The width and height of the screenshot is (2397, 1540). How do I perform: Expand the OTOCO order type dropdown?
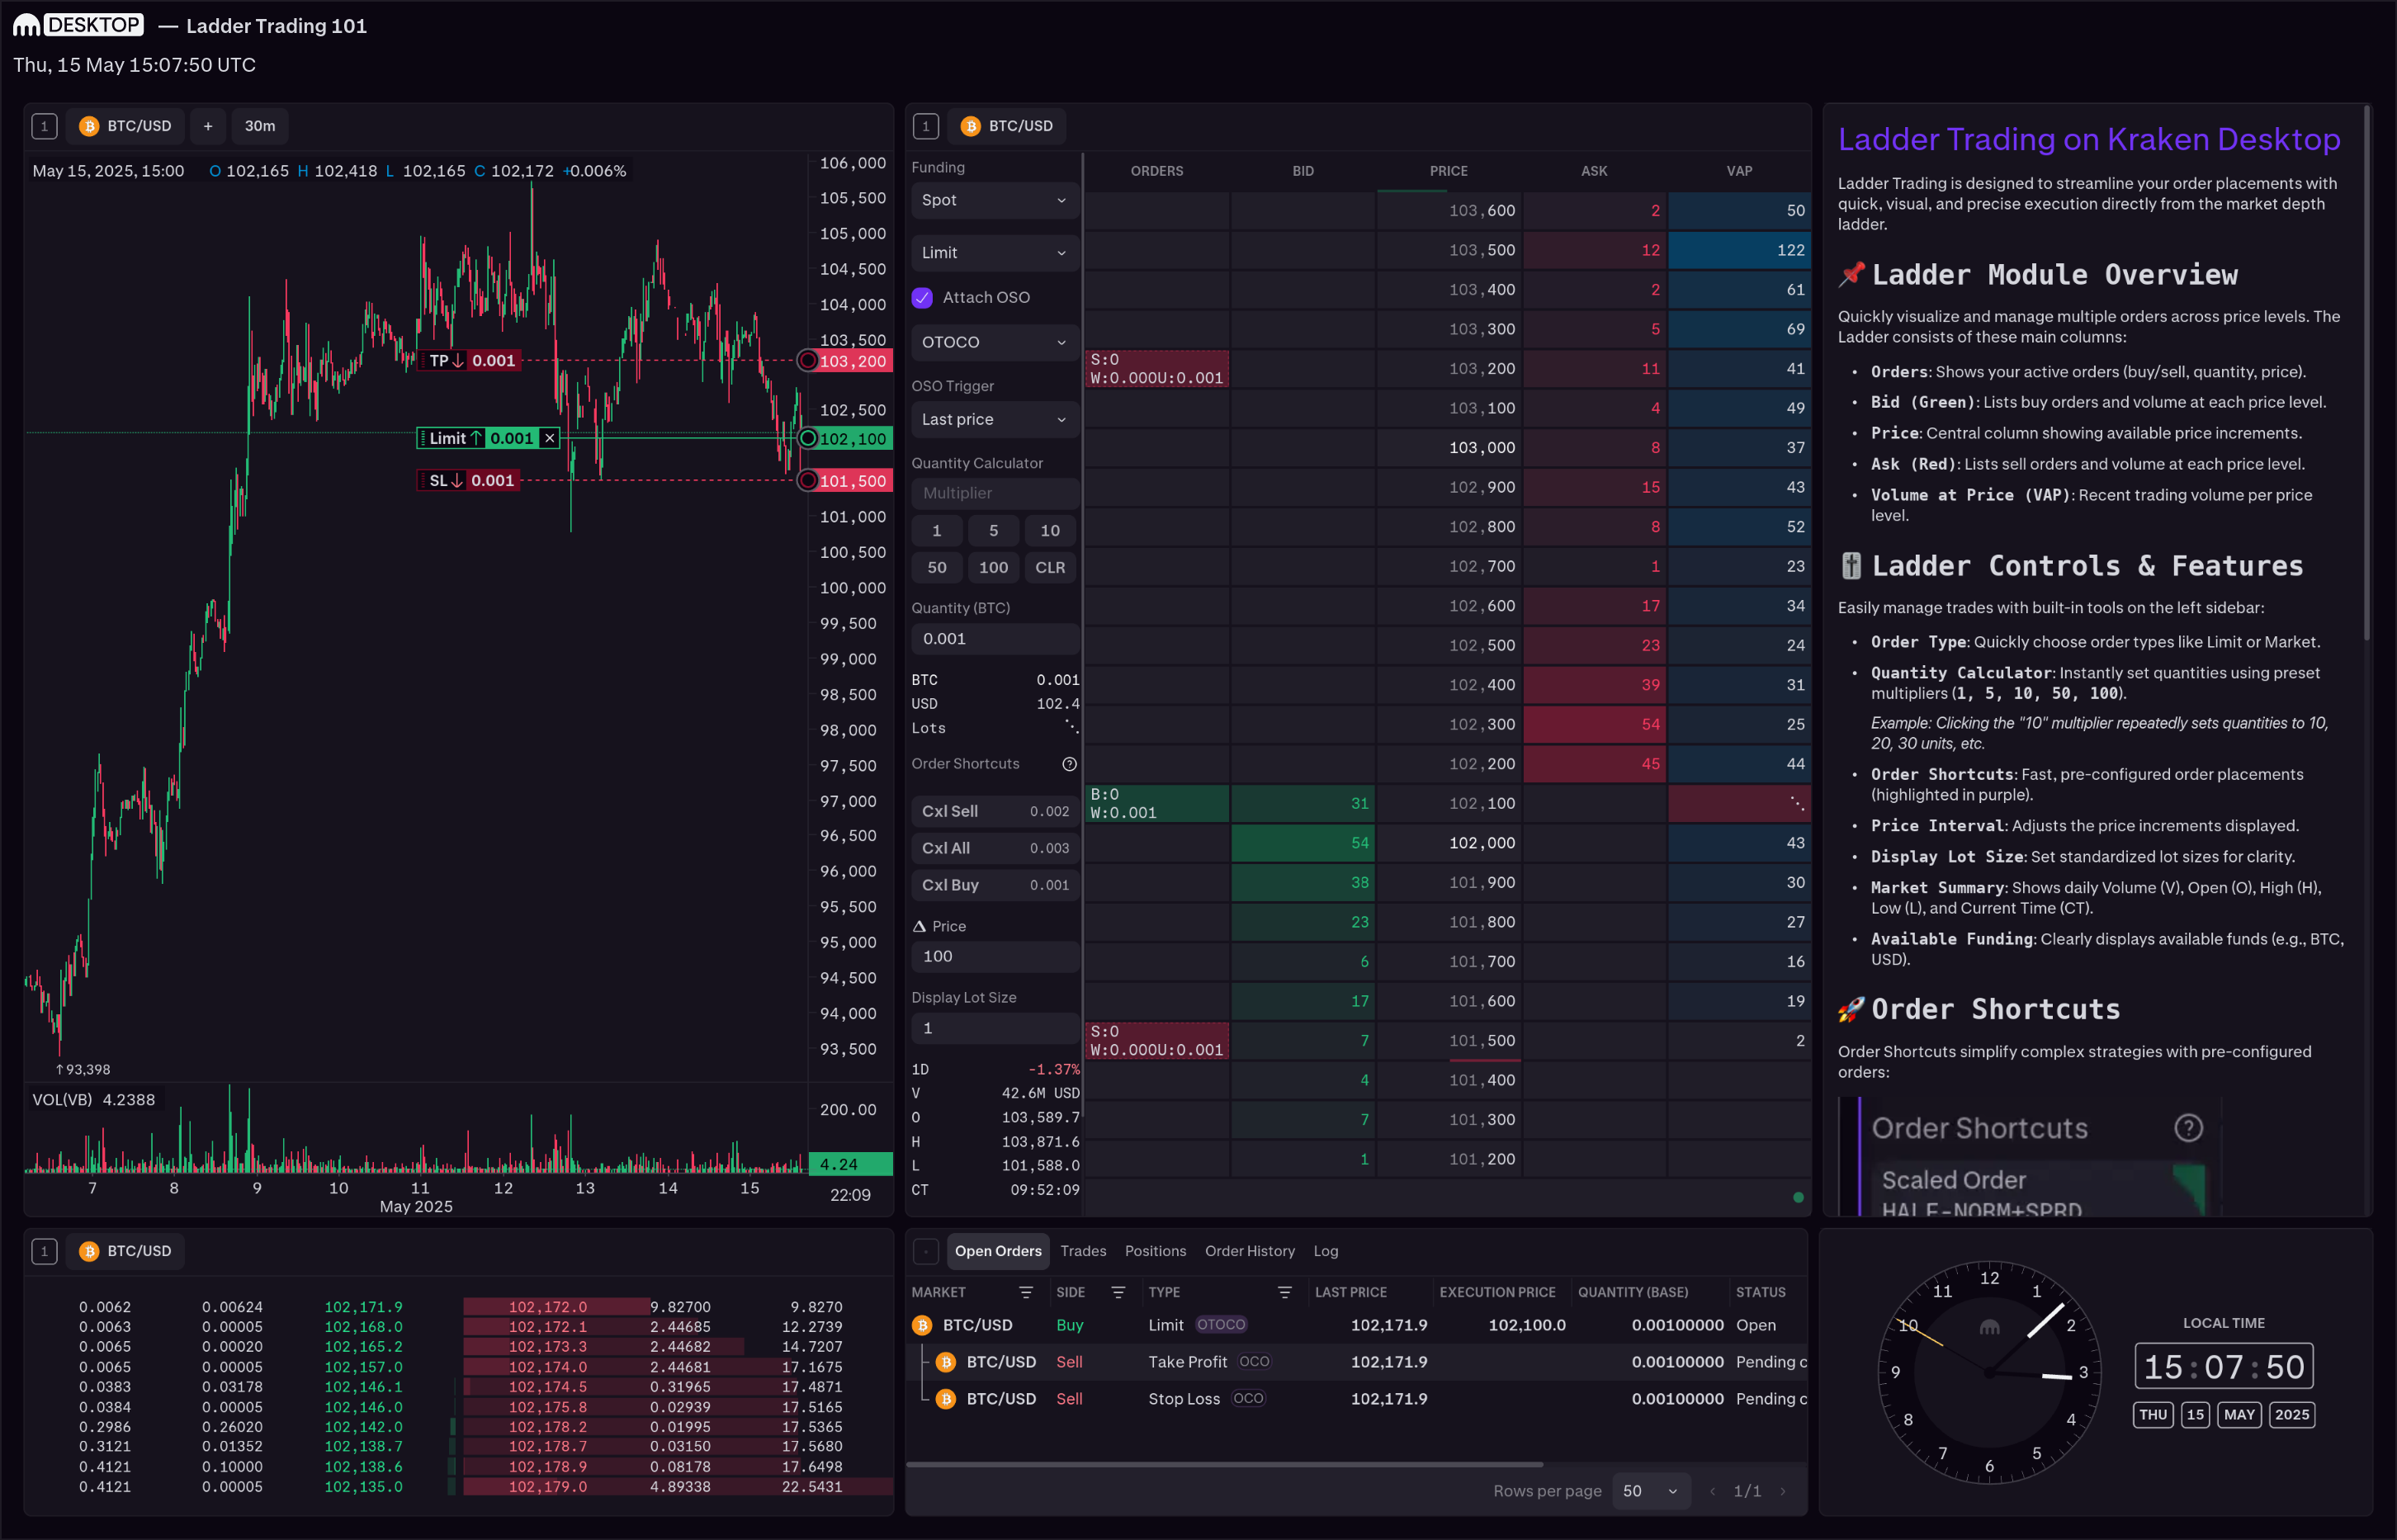[x=994, y=342]
